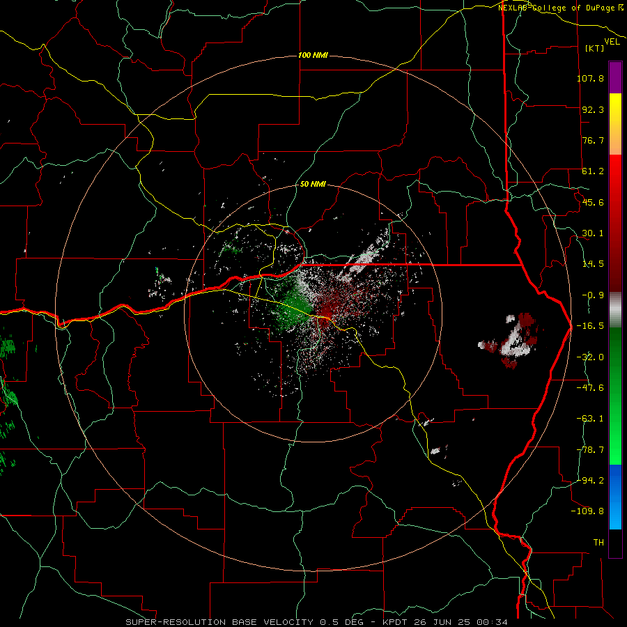This screenshot has height=627, width=627.
Task: Click the [KT] units label
Action: 595,48
